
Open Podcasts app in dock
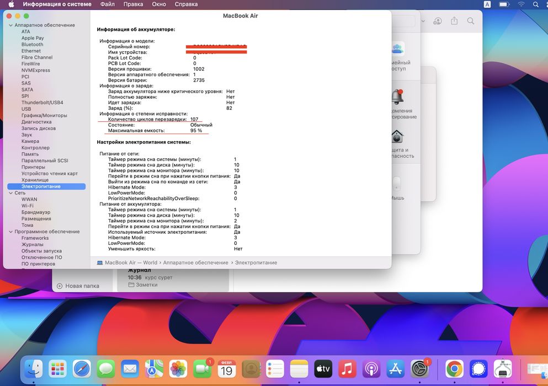coord(371,368)
